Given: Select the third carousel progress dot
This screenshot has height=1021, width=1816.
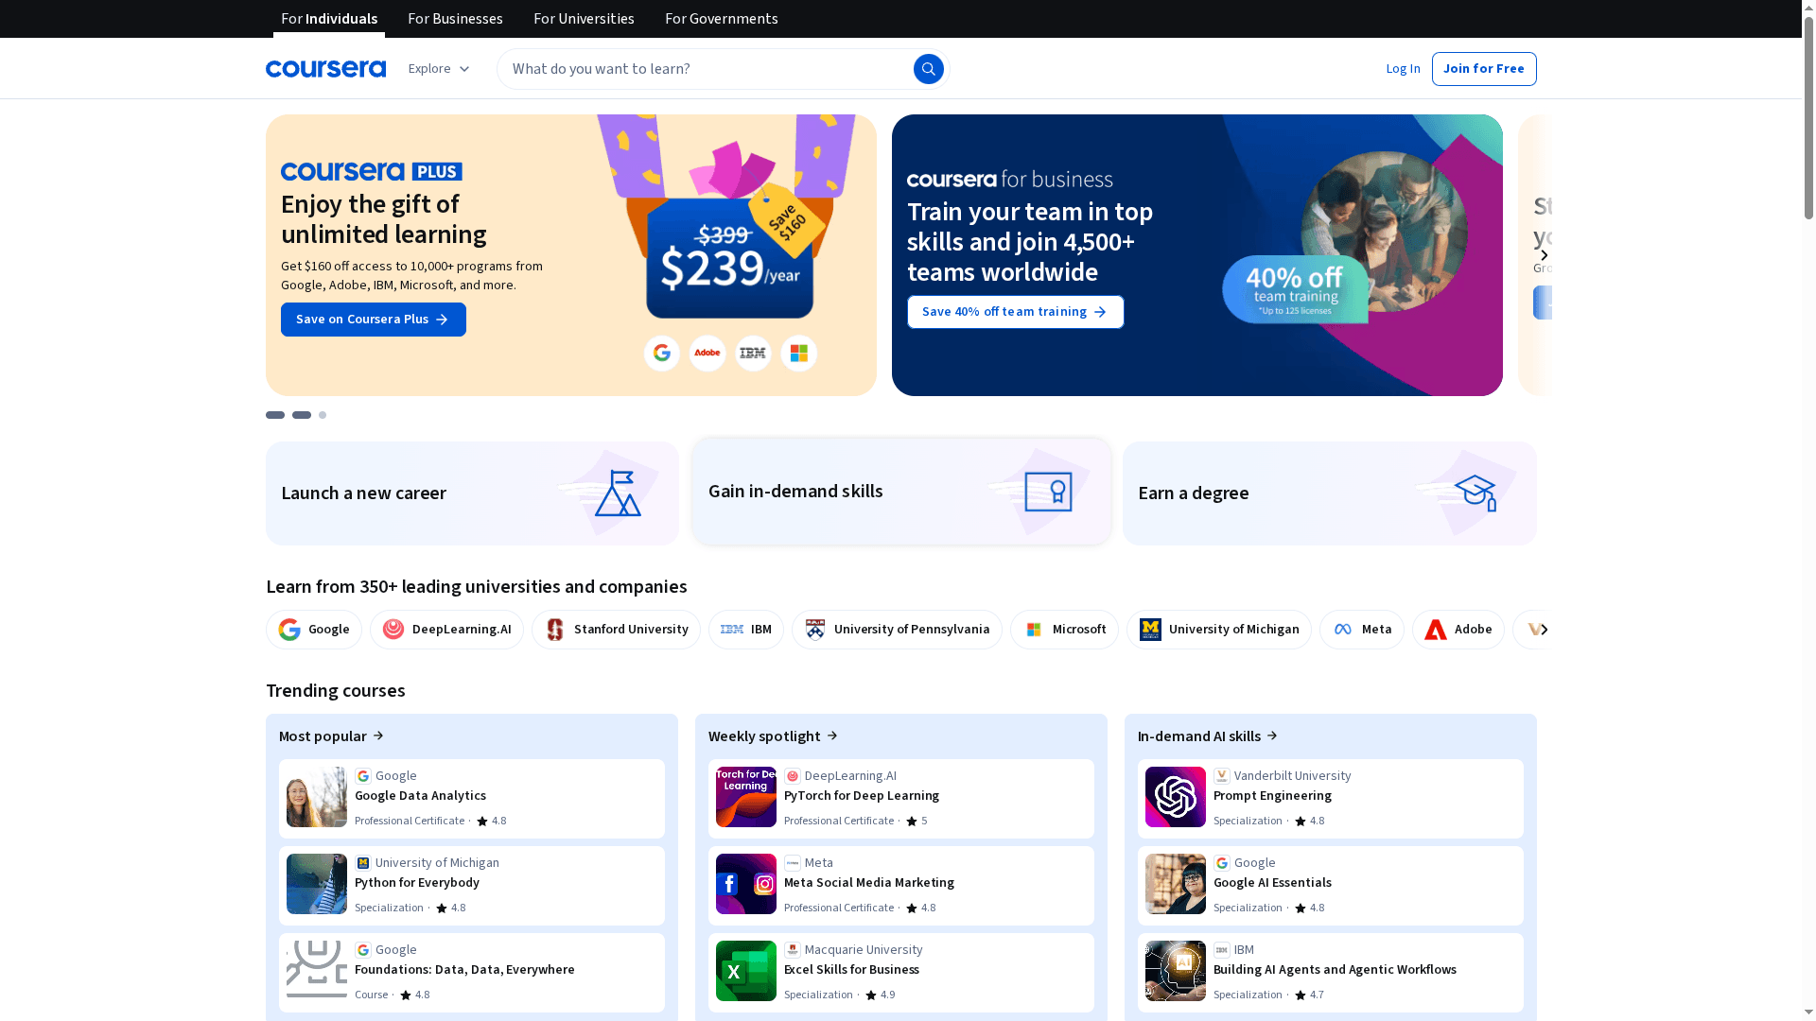Looking at the screenshot, I should coord(322,415).
